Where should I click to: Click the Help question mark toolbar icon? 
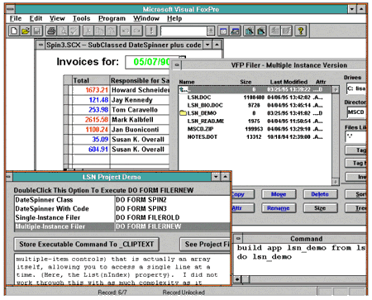click(301, 31)
